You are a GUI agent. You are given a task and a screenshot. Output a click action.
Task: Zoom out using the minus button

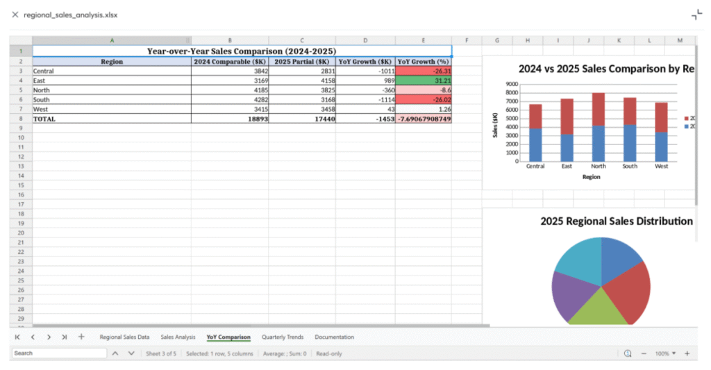tap(644, 353)
